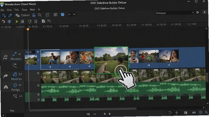Click the blue music icon above Mulbss
Image resolution: width=209 pixels, height=117 pixels.
click(15, 74)
